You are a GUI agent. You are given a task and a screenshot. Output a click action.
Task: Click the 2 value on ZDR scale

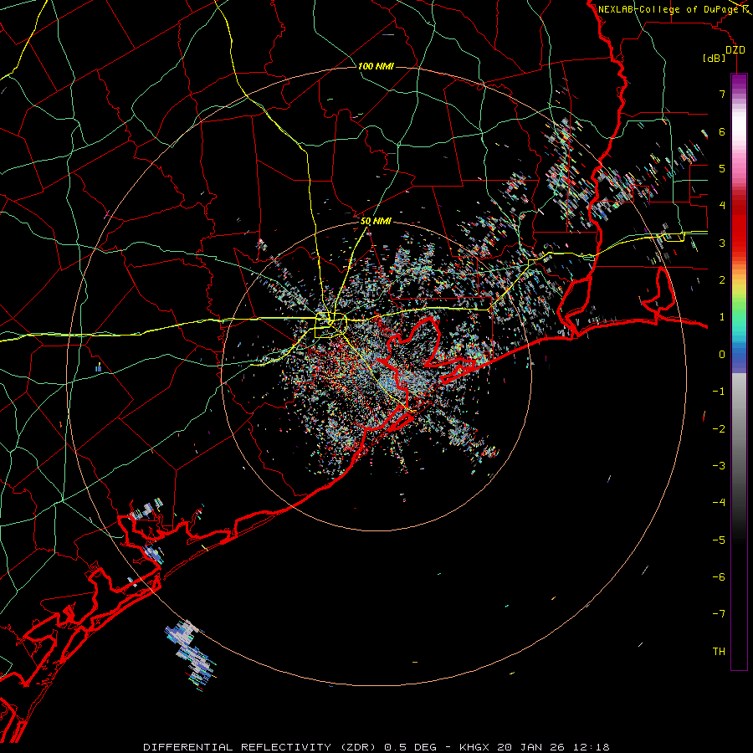pos(722,280)
